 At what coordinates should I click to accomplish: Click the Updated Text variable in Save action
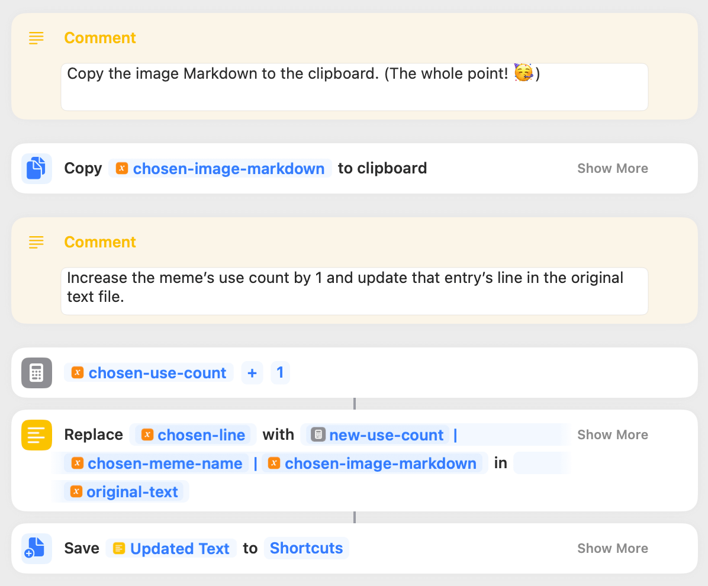(x=171, y=548)
